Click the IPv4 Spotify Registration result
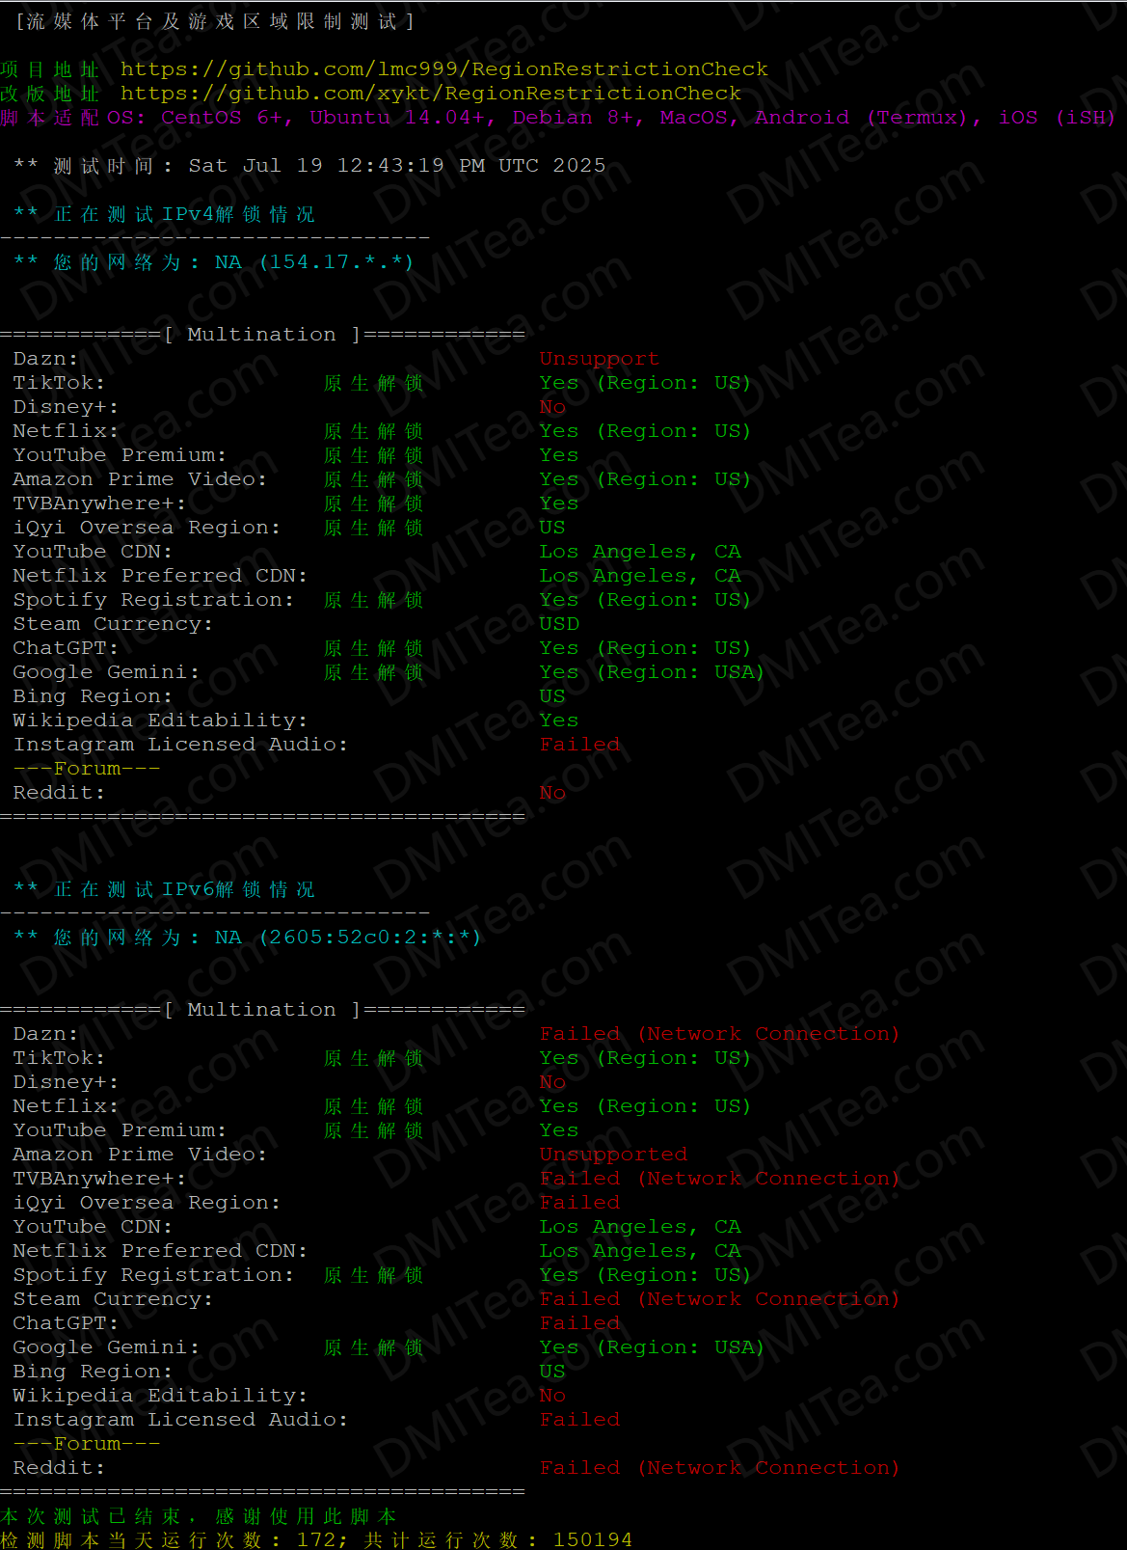 tap(645, 600)
